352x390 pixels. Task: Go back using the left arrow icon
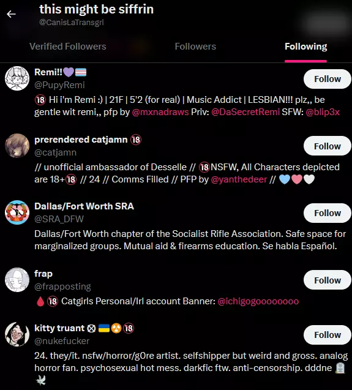(x=11, y=14)
